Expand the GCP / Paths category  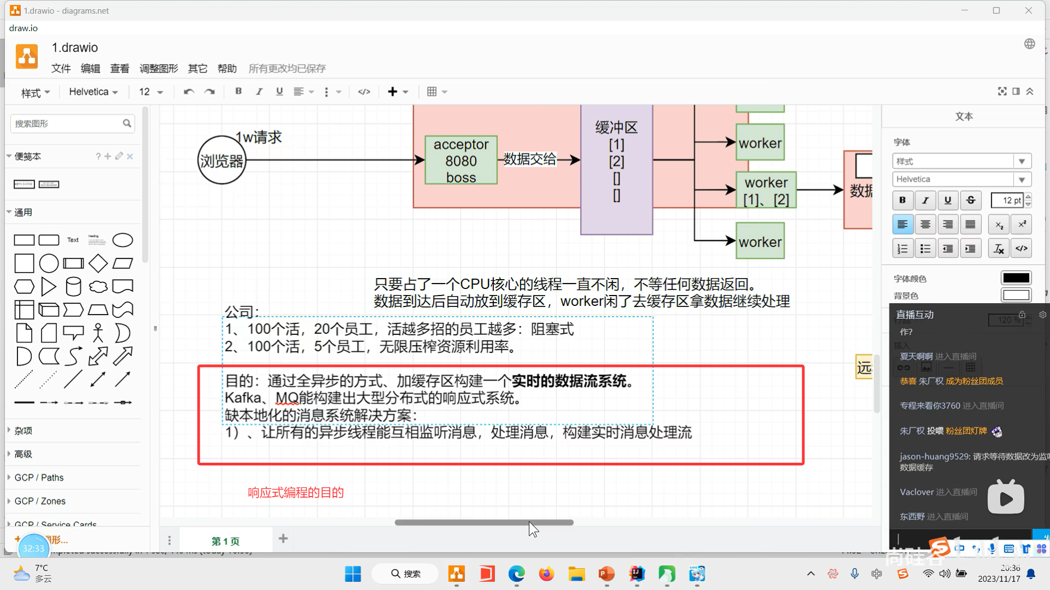(38, 477)
